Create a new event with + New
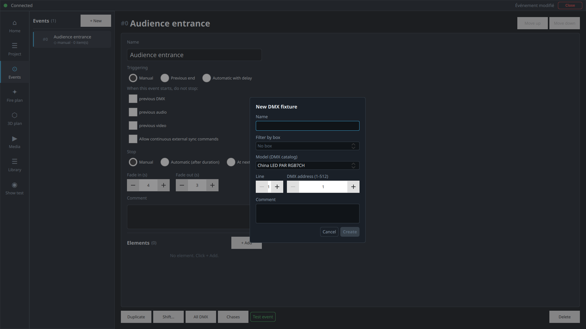 (96, 21)
